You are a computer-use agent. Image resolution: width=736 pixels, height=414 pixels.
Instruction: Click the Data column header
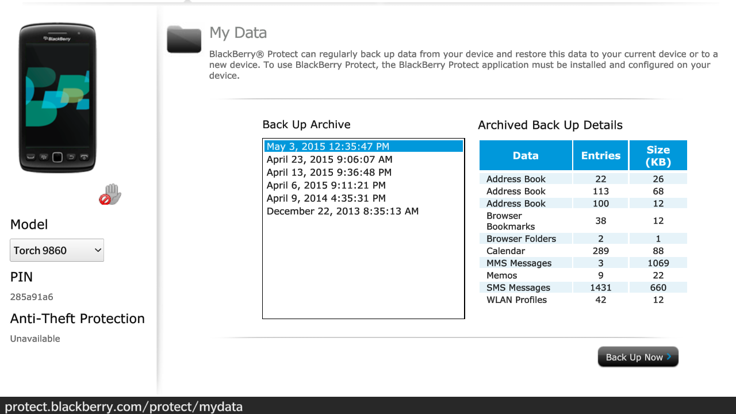[x=526, y=155]
